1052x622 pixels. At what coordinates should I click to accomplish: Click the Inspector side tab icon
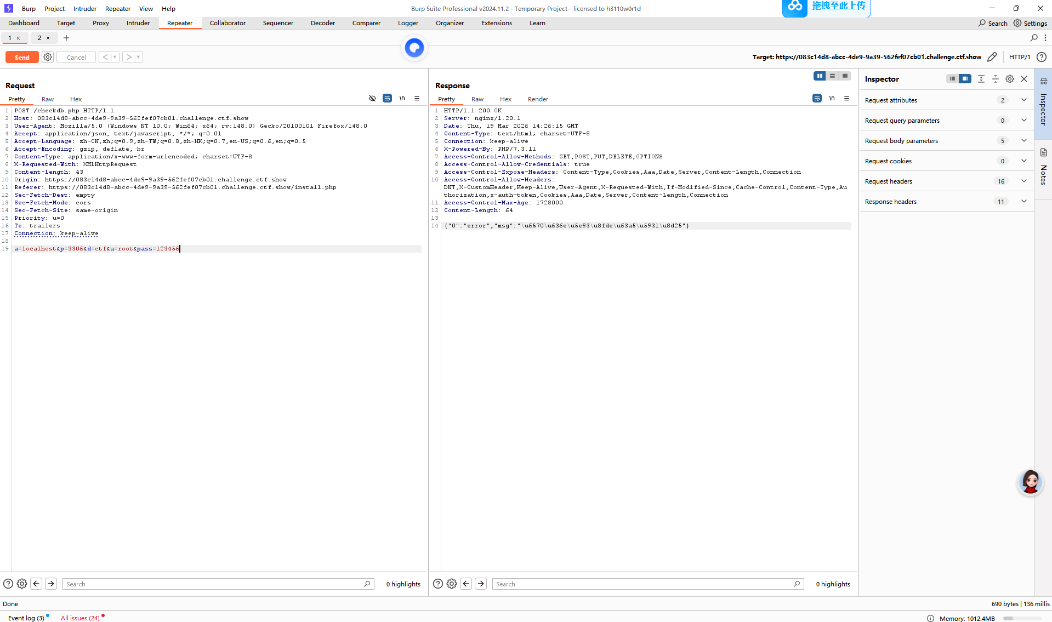click(1044, 81)
